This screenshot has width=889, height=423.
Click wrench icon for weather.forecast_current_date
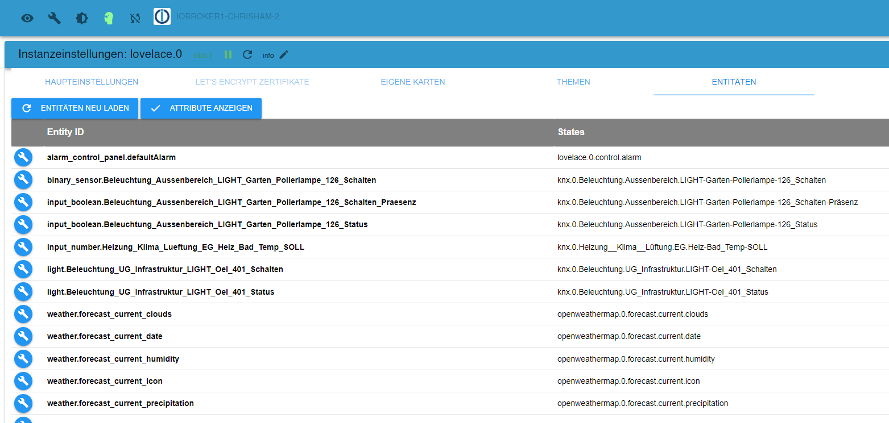23,336
